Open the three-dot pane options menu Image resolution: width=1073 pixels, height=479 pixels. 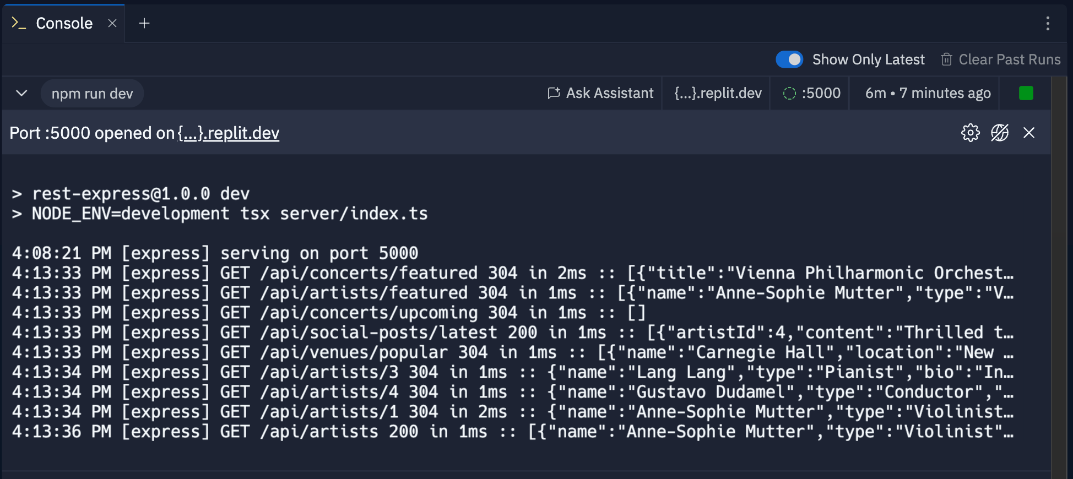point(1048,23)
